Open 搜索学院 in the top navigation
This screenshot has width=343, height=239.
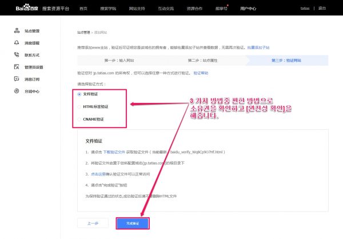(108, 9)
